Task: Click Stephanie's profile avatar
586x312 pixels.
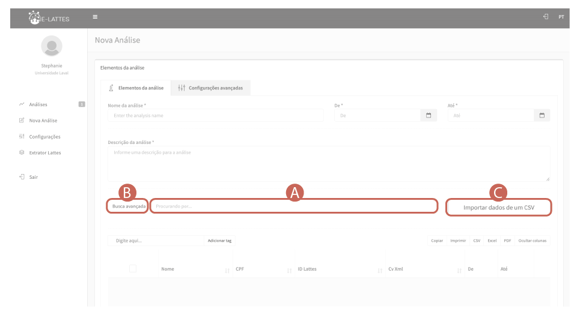Action: pyautogui.click(x=51, y=46)
